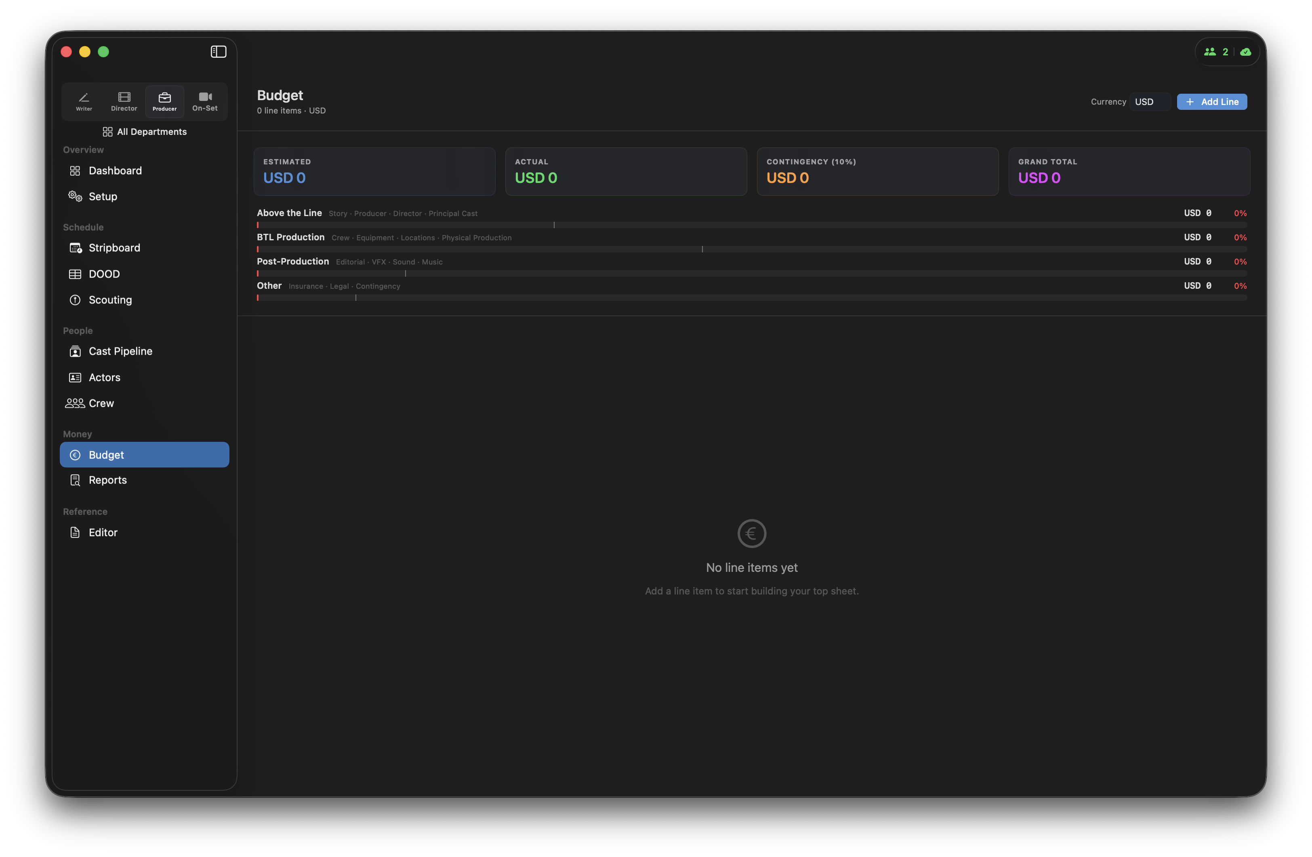Switch to Director mode
This screenshot has width=1312, height=857.
coord(124,101)
